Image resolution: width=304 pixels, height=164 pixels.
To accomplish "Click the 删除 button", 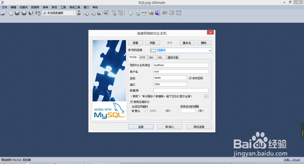I will (204, 43).
